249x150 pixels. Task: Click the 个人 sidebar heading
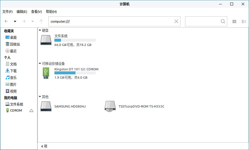click(7, 58)
